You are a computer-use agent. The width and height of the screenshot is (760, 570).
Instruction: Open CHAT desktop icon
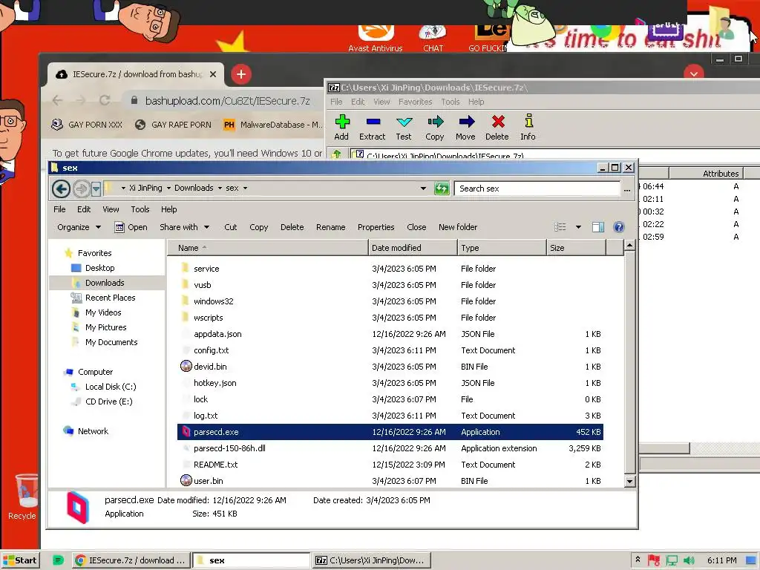point(433,39)
